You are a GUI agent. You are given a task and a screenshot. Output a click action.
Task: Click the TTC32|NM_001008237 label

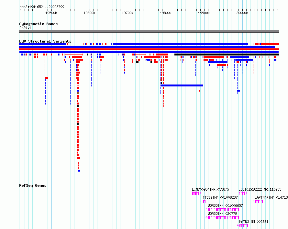220,197
